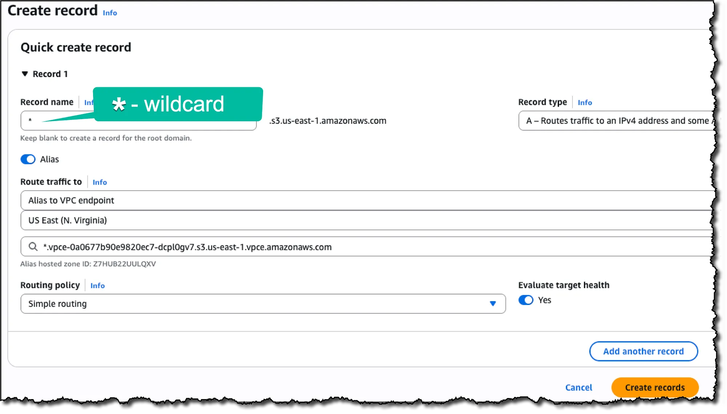Open Info link beside Route traffic to
Viewport: 727px width, 414px height.
point(100,182)
